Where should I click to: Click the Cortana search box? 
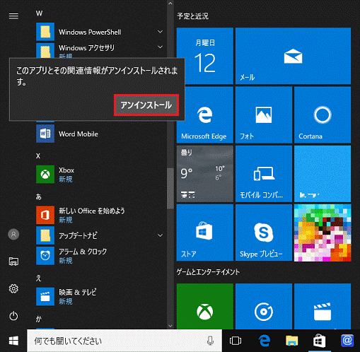[x=124, y=341]
